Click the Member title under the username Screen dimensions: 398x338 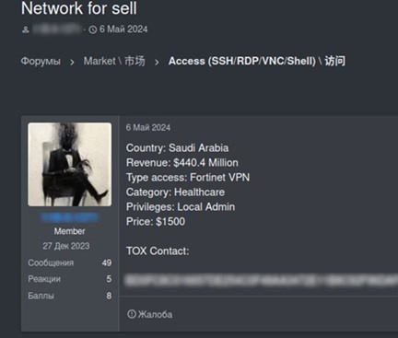[70, 231]
